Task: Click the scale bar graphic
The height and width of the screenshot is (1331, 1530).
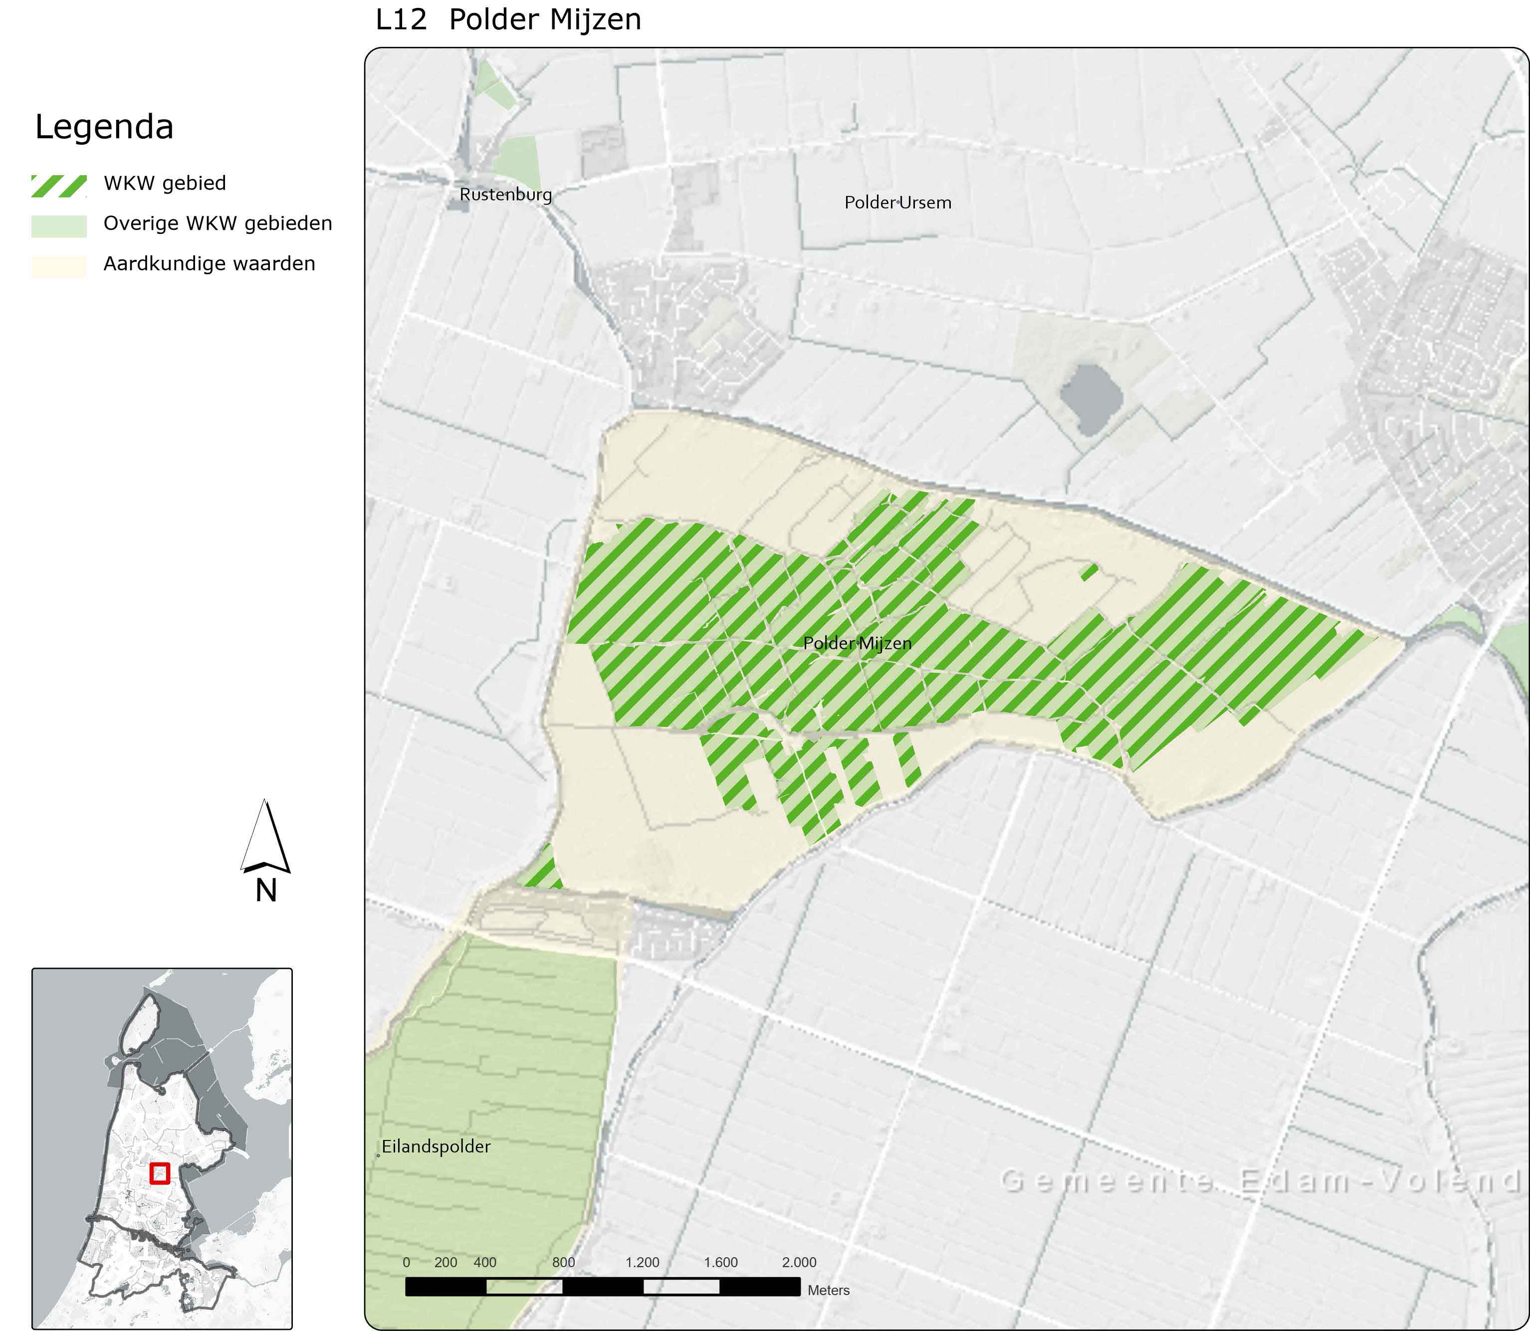Action: click(602, 1287)
